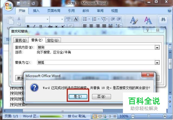Open the Customize Quick Access Toolbar arrow

coord(41,4)
